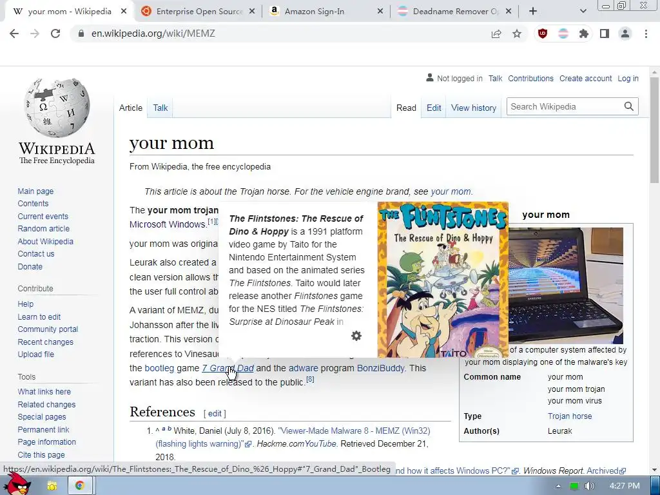The height and width of the screenshot is (495, 660).
Task: Click the volume speaker tray icon
Action: [590, 486]
